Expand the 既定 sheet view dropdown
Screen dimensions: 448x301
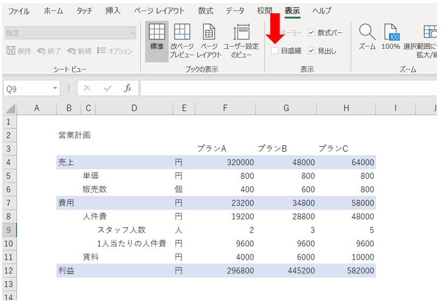point(132,33)
